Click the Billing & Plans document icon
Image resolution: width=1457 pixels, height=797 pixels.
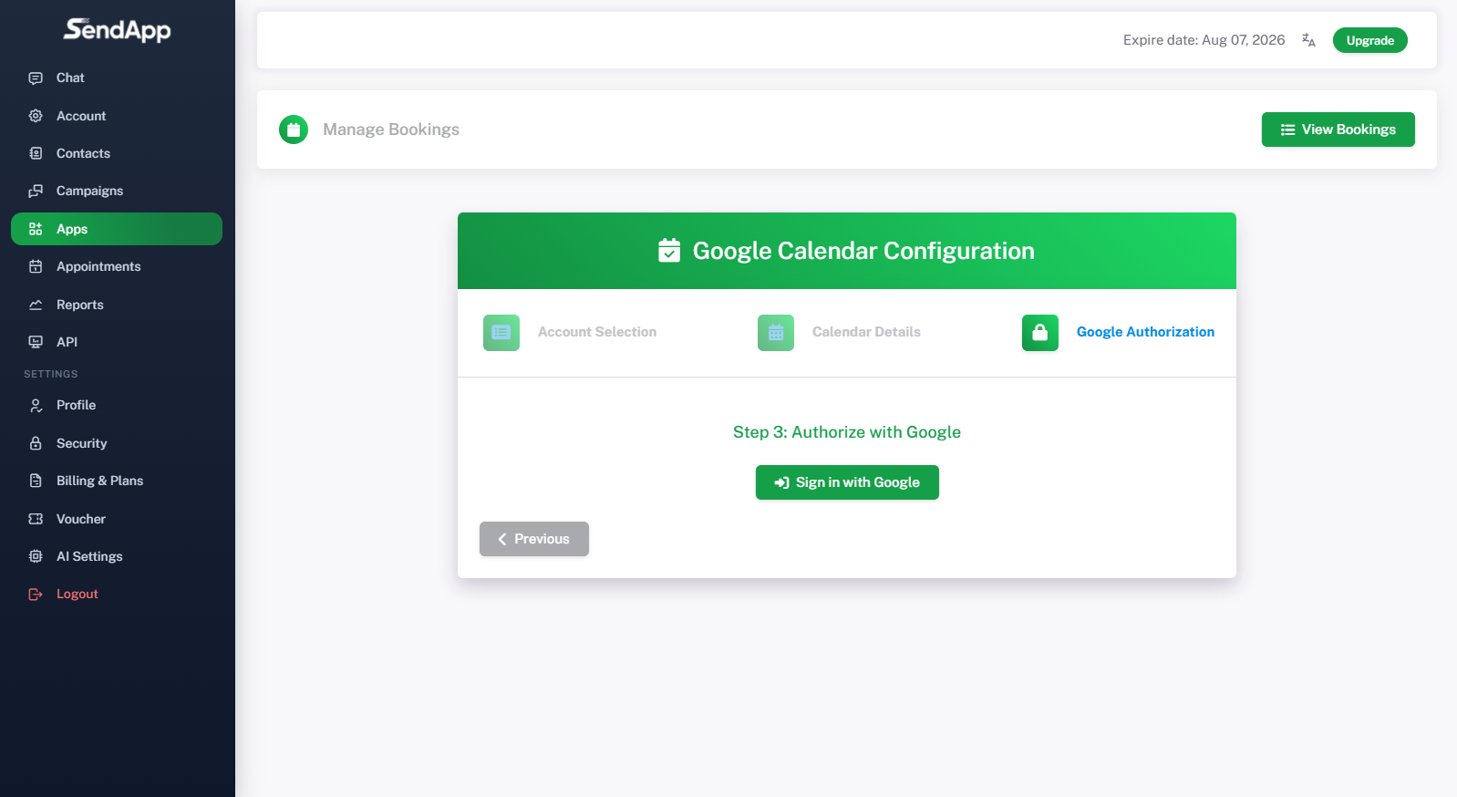pos(36,481)
